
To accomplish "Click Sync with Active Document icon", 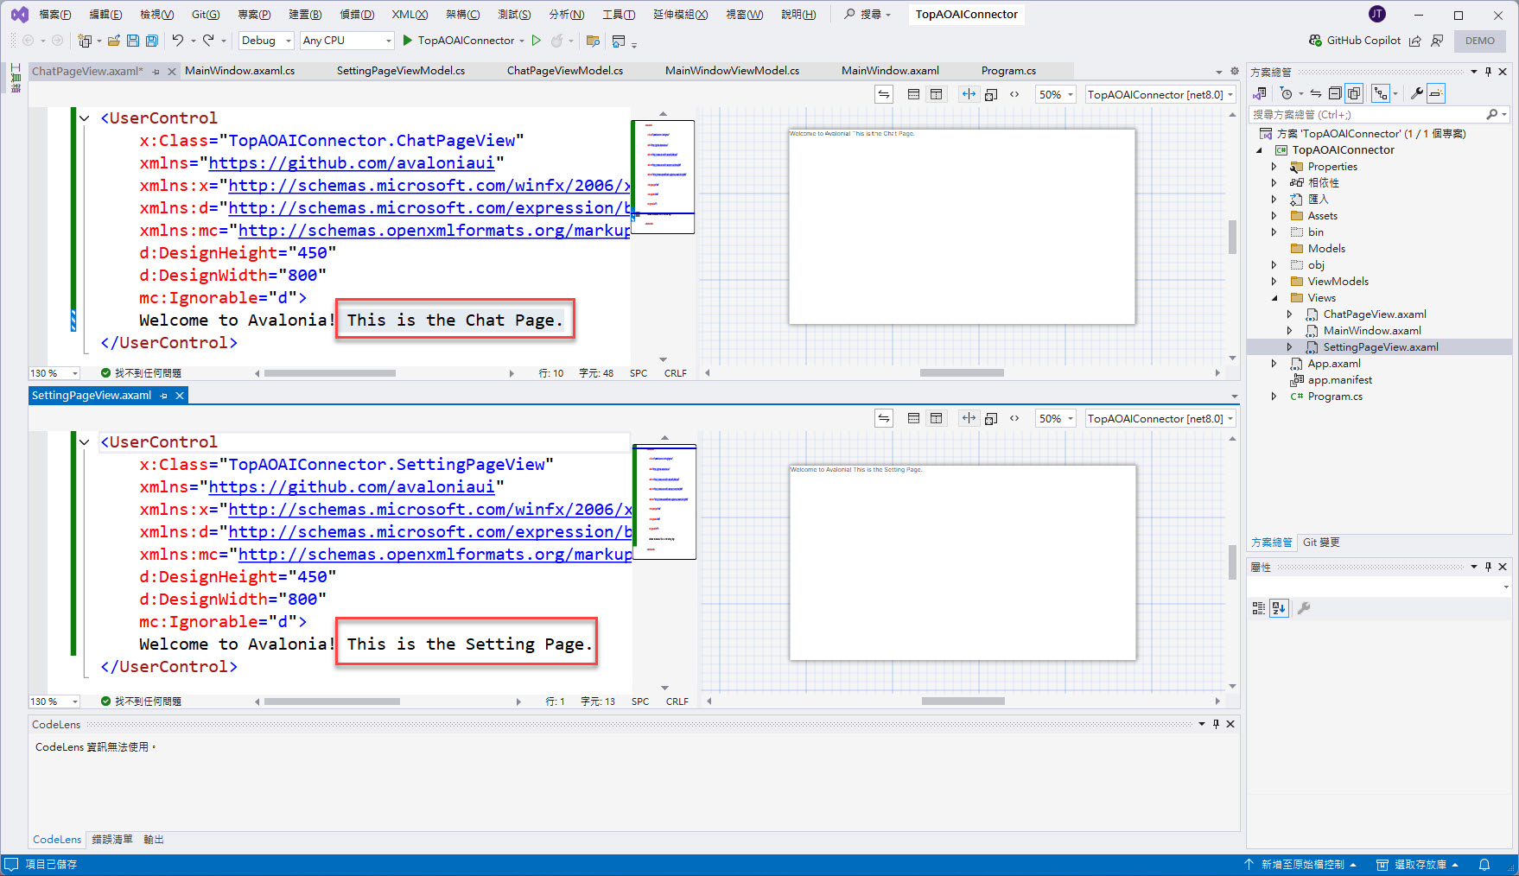I will 1315,93.
